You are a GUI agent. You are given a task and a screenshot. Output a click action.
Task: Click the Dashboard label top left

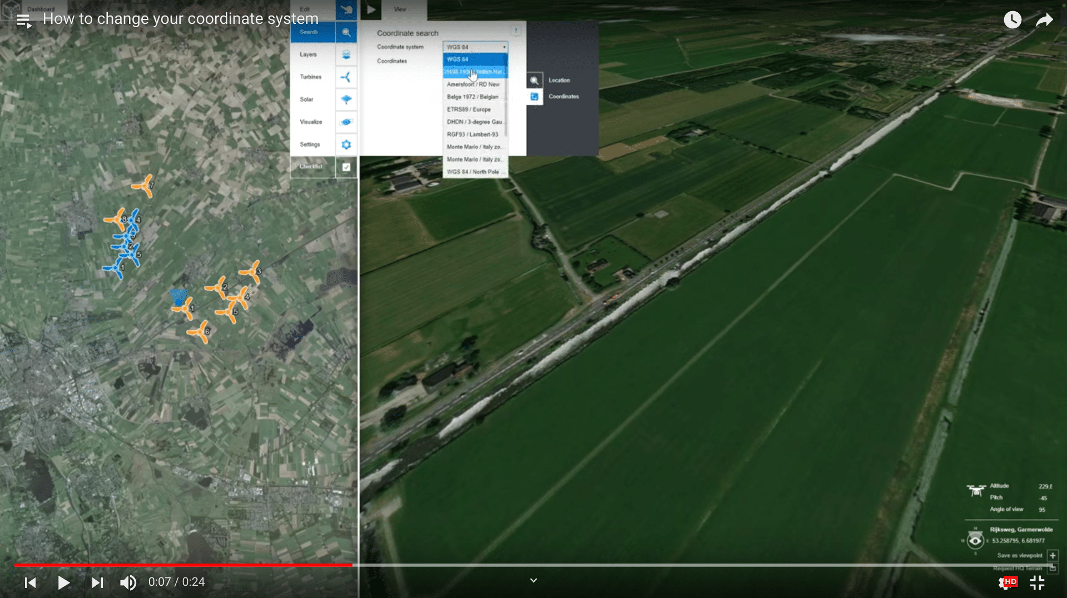[41, 9]
